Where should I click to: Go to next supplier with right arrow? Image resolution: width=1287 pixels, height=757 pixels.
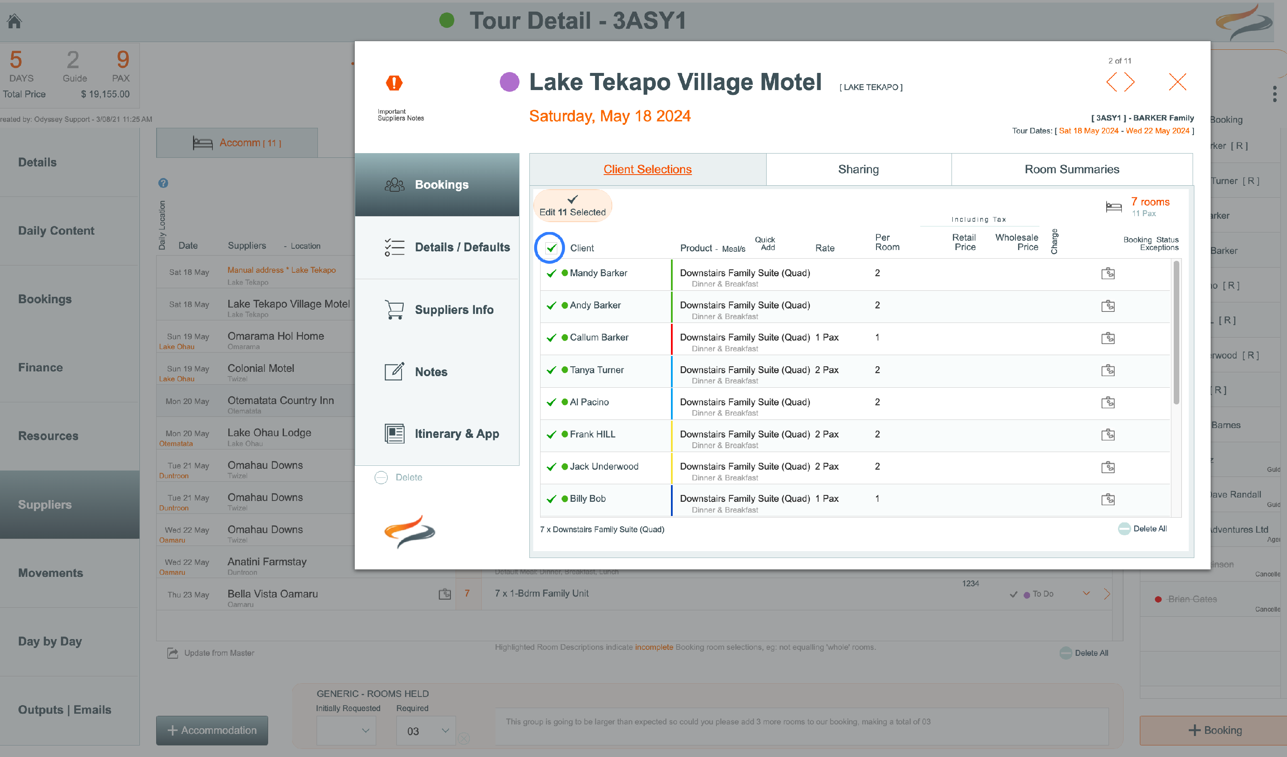point(1130,82)
